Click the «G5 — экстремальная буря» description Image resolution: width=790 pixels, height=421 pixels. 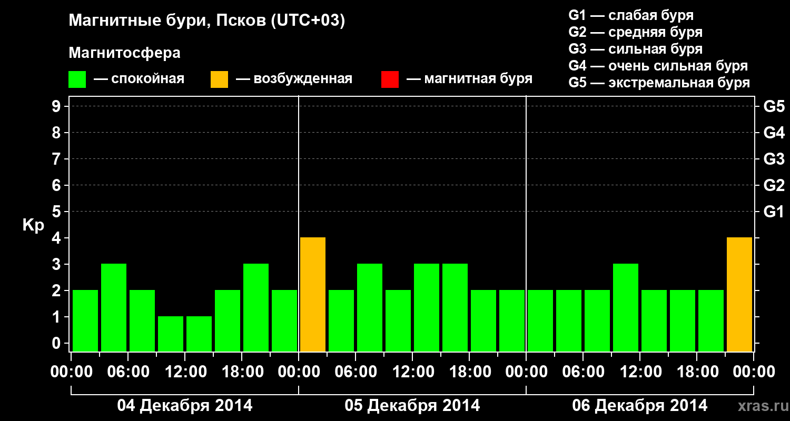(x=659, y=83)
